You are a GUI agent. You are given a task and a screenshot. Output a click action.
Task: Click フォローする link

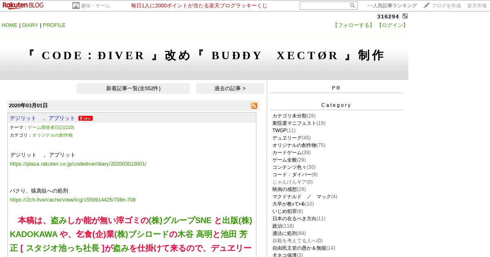click(x=353, y=25)
